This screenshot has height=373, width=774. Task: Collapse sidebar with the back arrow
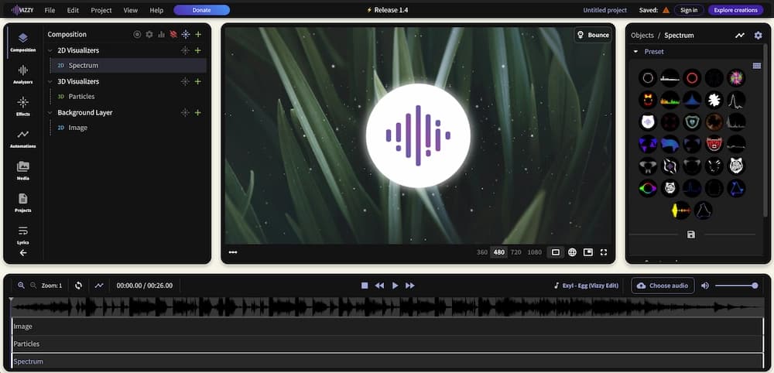tap(22, 252)
